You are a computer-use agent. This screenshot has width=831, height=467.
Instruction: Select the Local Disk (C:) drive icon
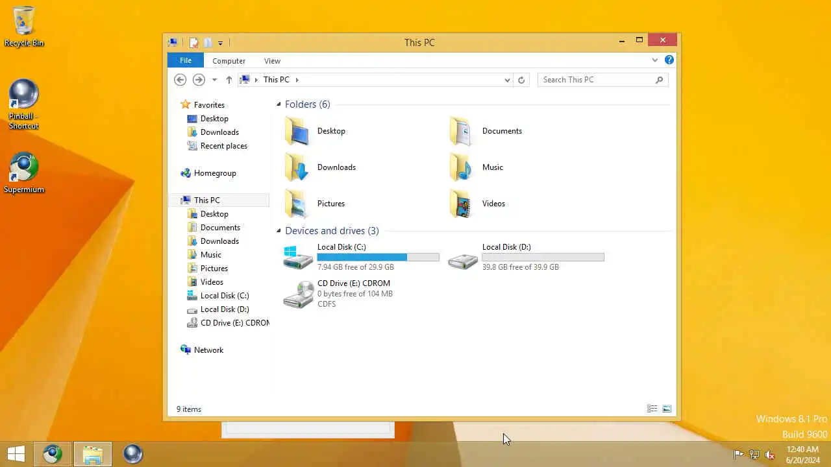coord(298,257)
